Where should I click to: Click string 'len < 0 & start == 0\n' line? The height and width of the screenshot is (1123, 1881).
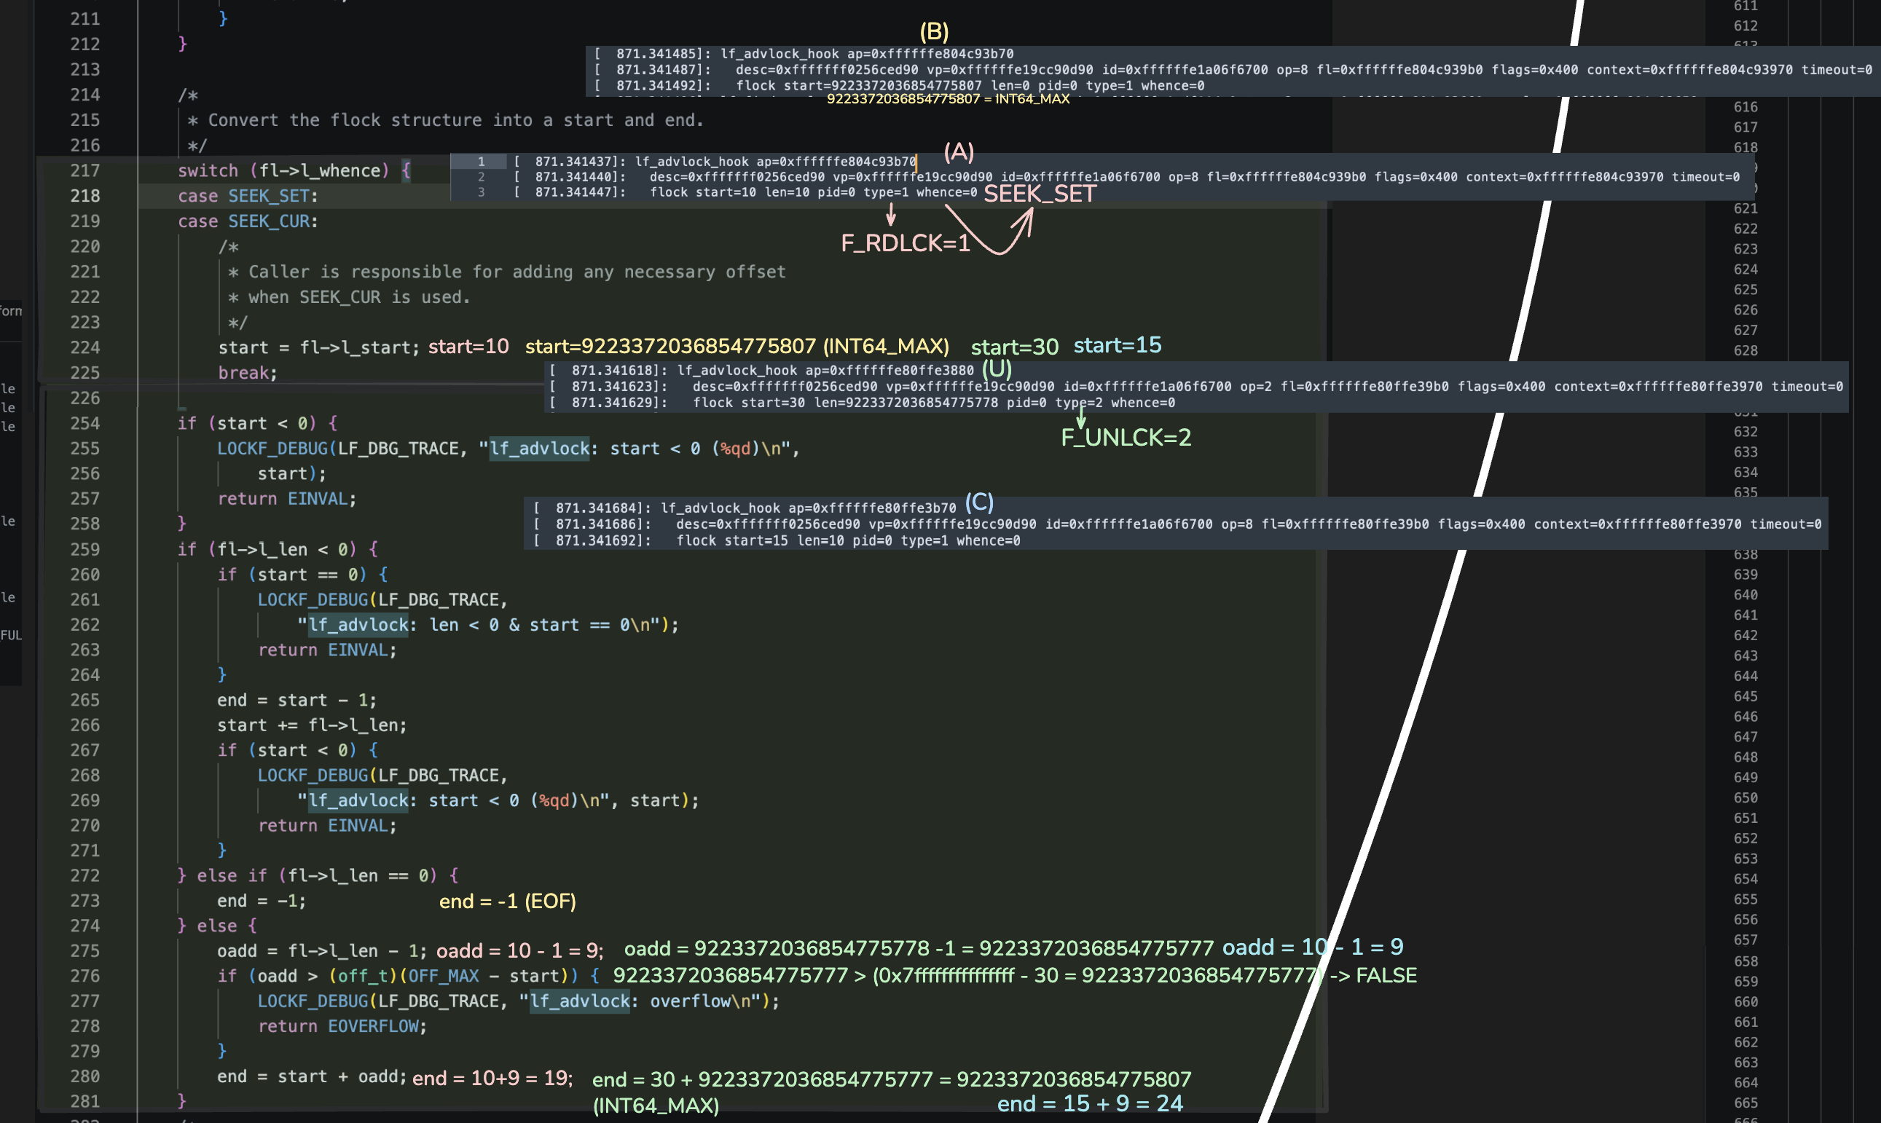tap(488, 624)
